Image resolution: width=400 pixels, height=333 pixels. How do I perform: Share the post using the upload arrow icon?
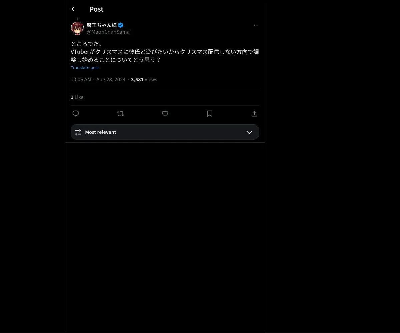(x=254, y=114)
